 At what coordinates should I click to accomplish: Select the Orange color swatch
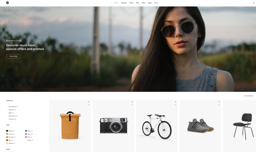click(x=7, y=137)
